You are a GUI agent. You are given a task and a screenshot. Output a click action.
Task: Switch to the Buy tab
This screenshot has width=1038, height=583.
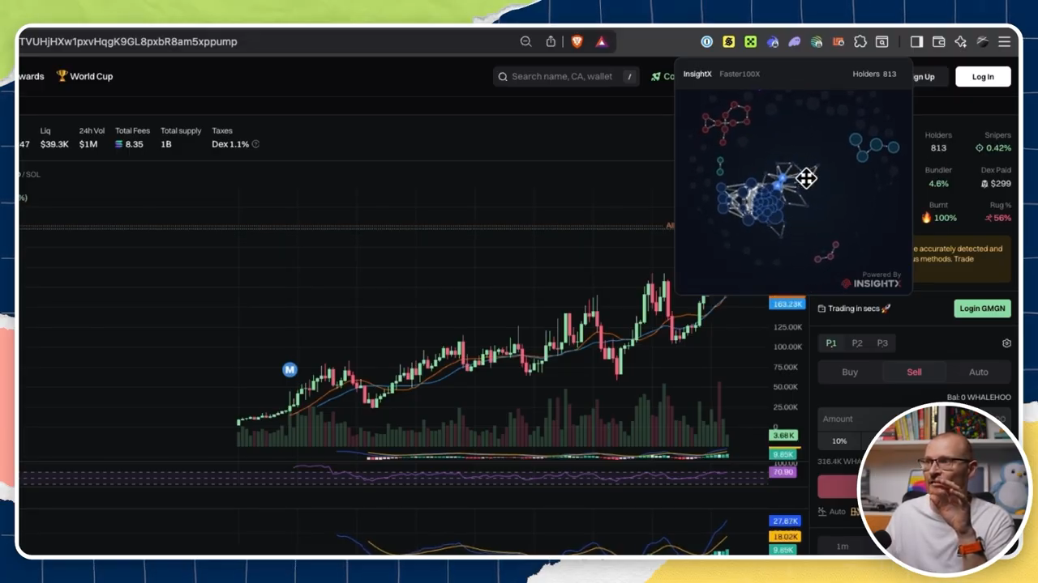click(850, 372)
